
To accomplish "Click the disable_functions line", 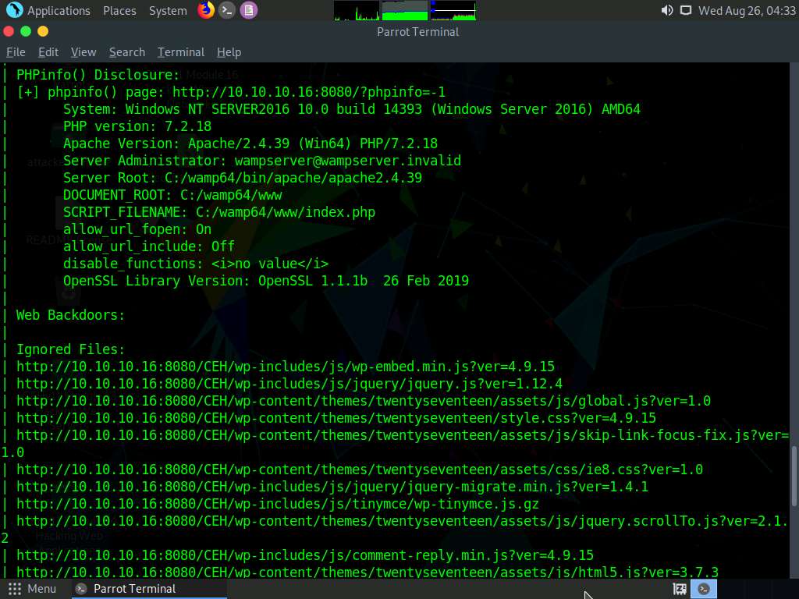I will pos(196,264).
